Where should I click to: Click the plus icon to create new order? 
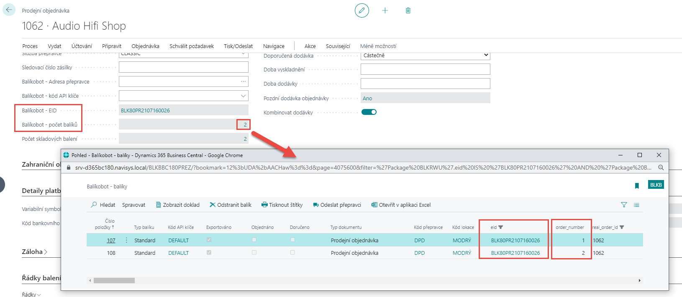point(385,10)
